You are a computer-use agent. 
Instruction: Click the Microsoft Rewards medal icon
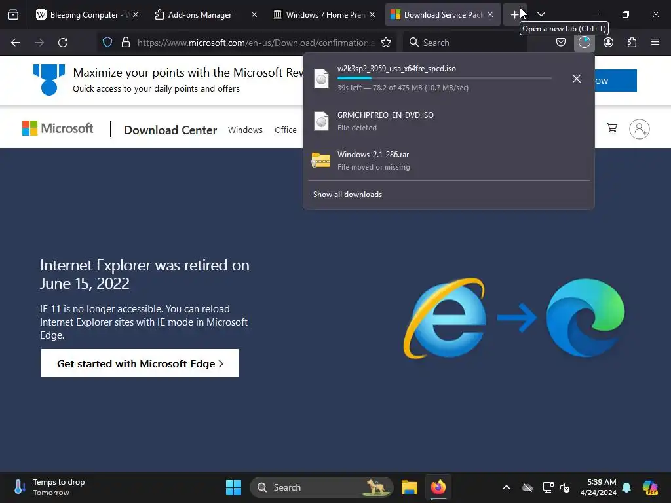[x=49, y=79]
